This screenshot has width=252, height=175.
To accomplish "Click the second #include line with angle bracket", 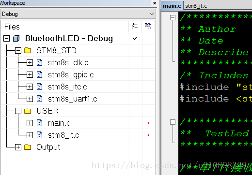I will [216, 99].
